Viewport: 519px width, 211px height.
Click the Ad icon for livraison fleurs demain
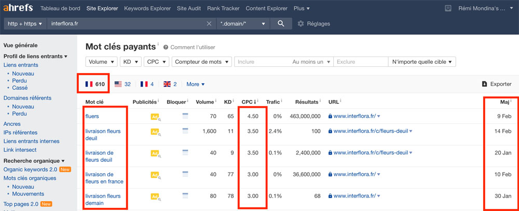[x=156, y=196]
